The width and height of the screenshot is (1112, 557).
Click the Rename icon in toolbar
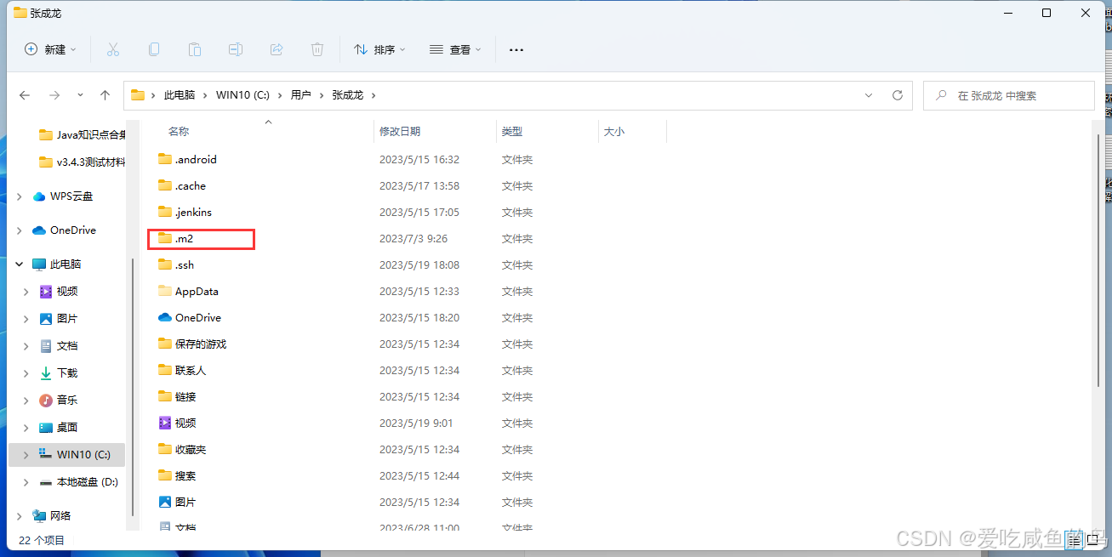[x=236, y=49]
